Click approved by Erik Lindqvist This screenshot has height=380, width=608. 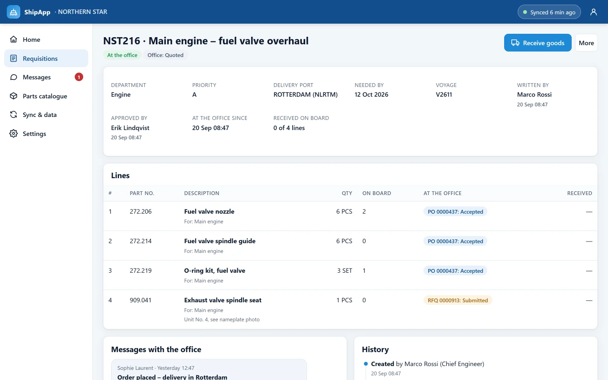coord(130,128)
